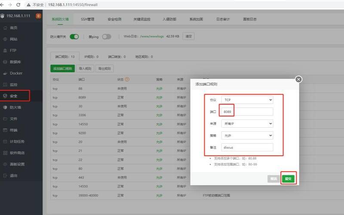Image resolution: width=344 pixels, height=215 pixels.
Task: Click the FTP被动模端口范围 remark text
Action: tap(216, 195)
